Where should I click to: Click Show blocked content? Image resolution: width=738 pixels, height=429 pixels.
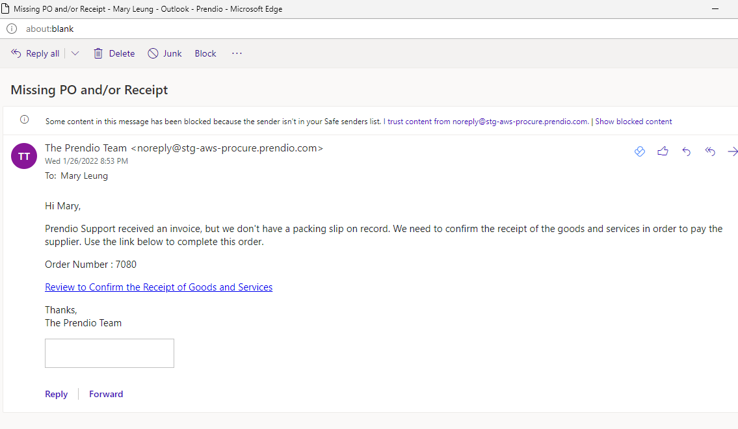(633, 121)
